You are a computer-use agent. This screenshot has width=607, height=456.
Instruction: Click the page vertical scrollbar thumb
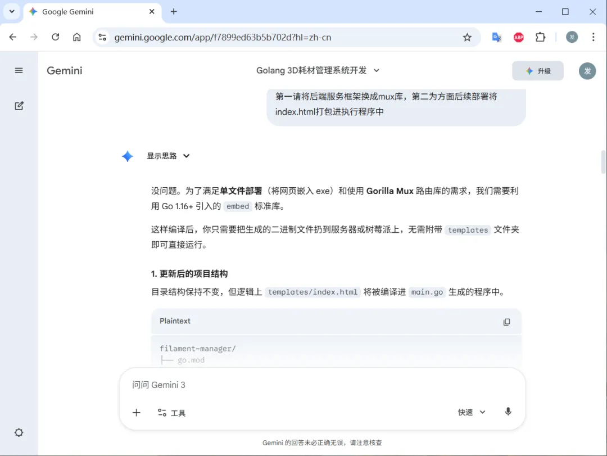pos(603,162)
